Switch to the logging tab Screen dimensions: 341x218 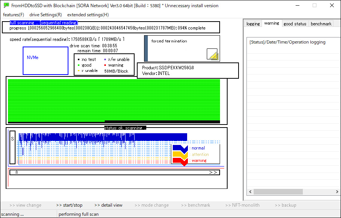click(x=253, y=24)
